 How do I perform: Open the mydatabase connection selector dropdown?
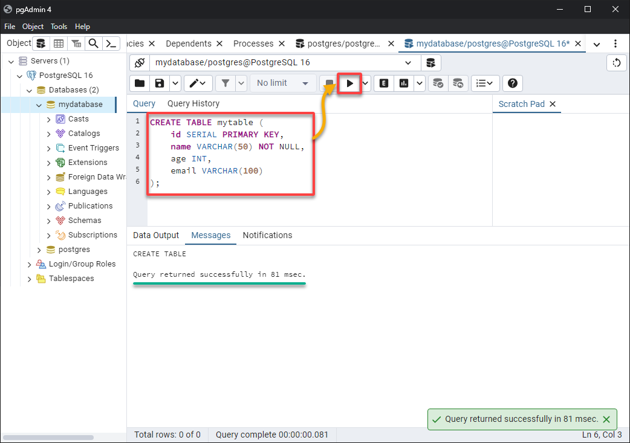[x=285, y=63]
